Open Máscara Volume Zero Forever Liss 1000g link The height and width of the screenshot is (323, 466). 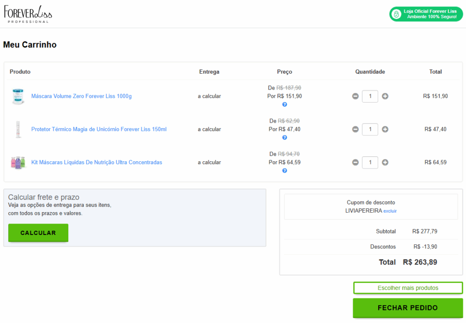(81, 96)
